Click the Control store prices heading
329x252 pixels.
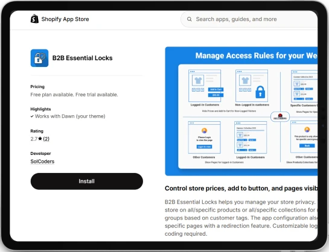click(241, 188)
